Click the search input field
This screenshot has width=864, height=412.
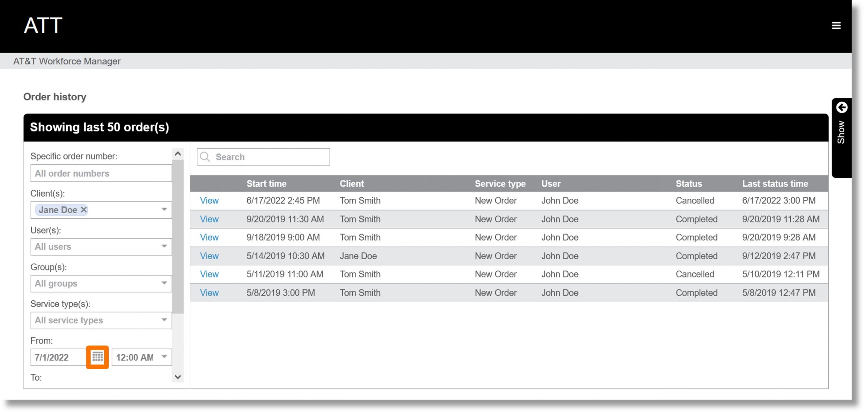[x=264, y=157]
